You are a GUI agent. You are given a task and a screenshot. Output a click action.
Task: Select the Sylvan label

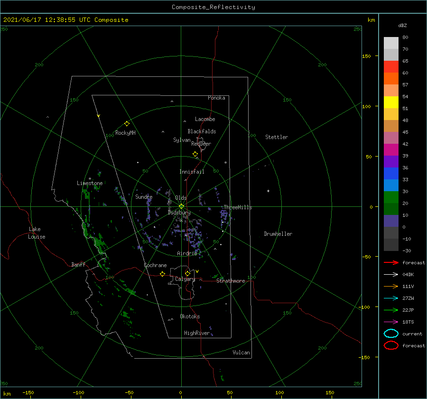[x=182, y=140]
